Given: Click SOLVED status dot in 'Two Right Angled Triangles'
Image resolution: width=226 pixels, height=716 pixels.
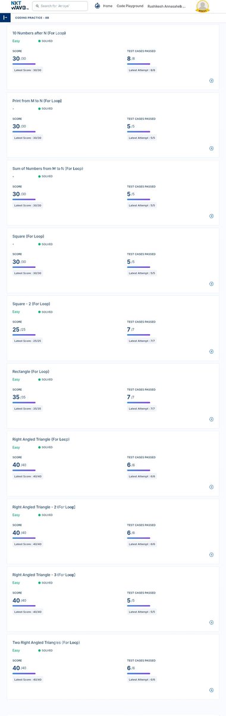Looking at the screenshot, I should 39,650.
